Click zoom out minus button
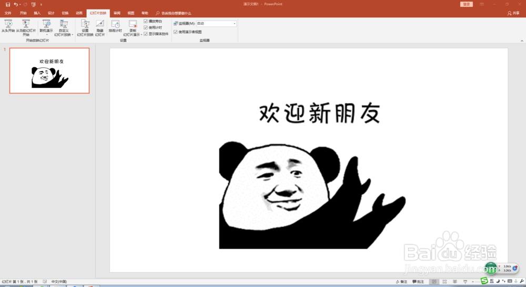526x287 pixels. (473, 282)
